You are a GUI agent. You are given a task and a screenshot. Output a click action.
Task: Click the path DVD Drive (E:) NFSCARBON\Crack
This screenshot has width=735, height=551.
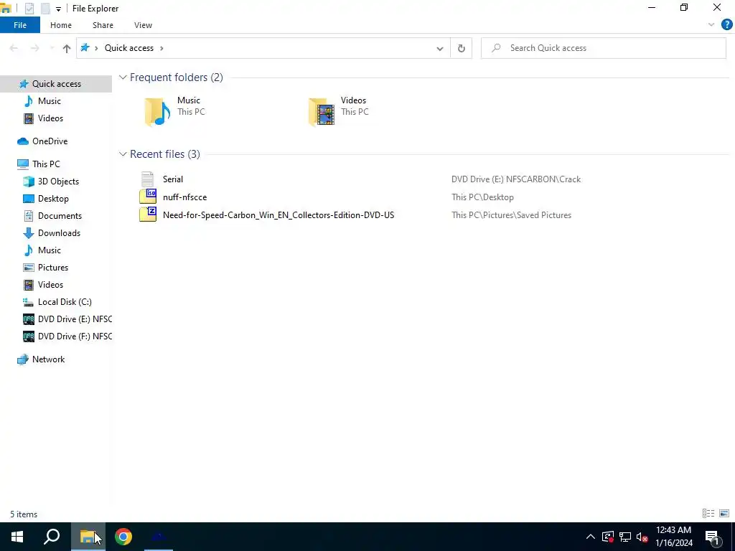515,179
